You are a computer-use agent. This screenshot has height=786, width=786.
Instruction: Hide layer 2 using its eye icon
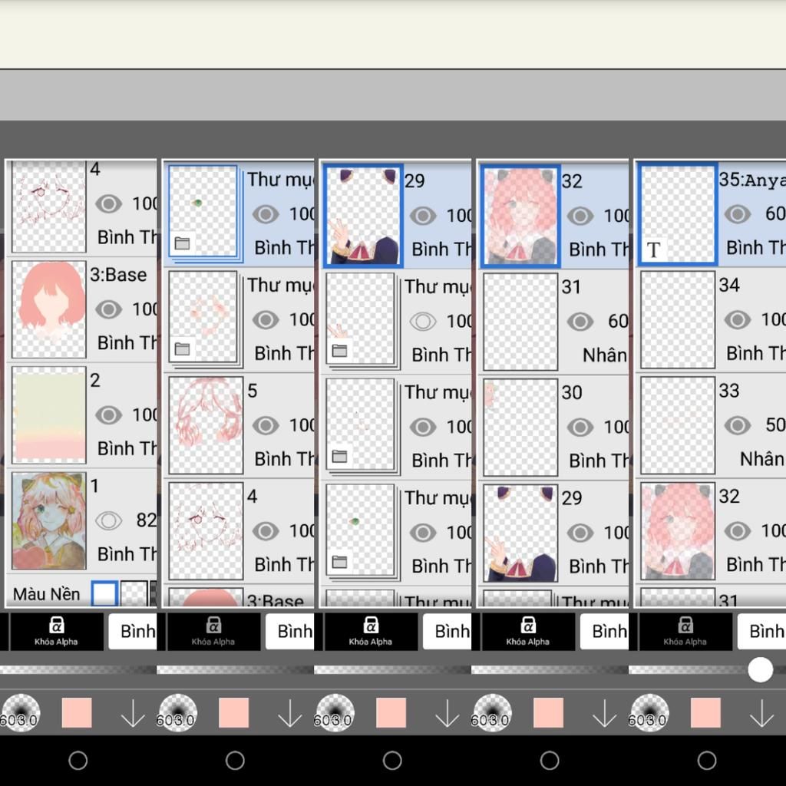(x=108, y=415)
